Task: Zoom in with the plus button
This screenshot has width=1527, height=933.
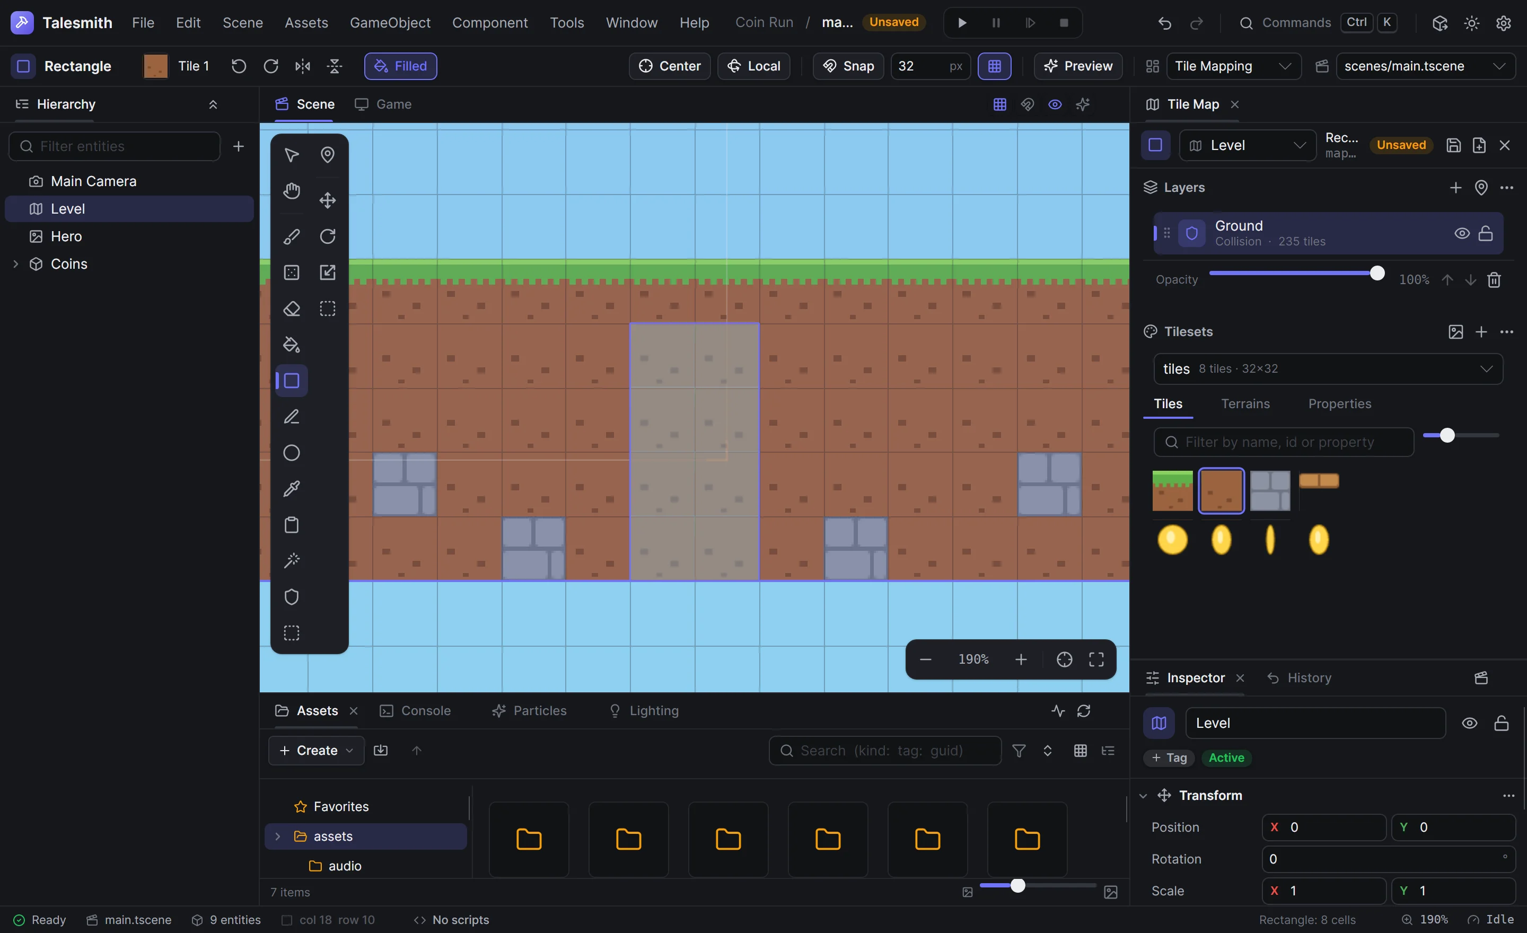Action: pyautogui.click(x=1021, y=659)
